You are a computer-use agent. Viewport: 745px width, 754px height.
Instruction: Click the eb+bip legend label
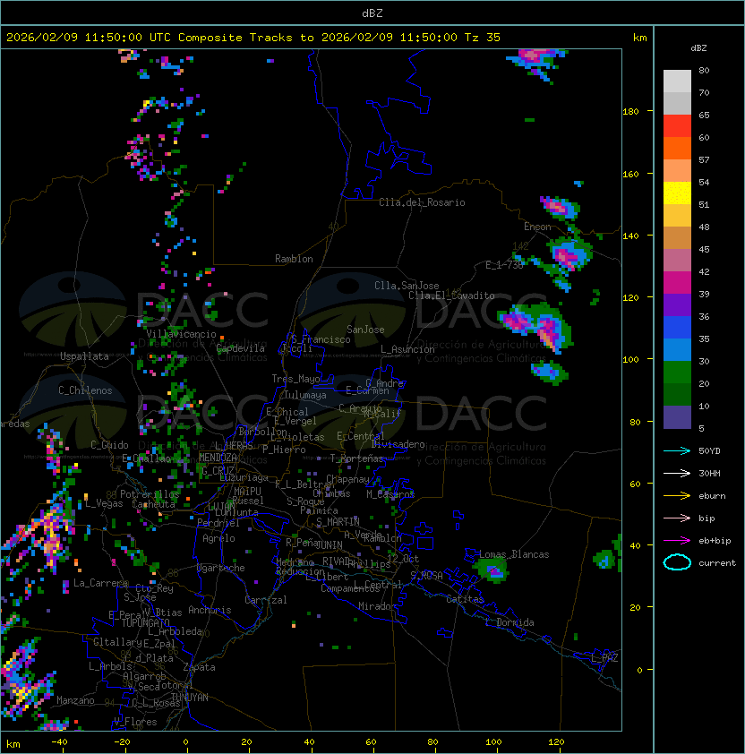tap(715, 541)
